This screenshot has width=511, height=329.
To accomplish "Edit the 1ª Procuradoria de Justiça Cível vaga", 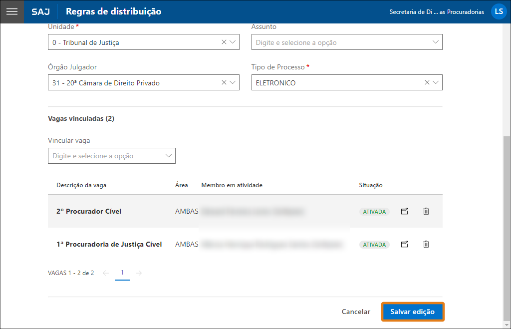I will pos(404,244).
